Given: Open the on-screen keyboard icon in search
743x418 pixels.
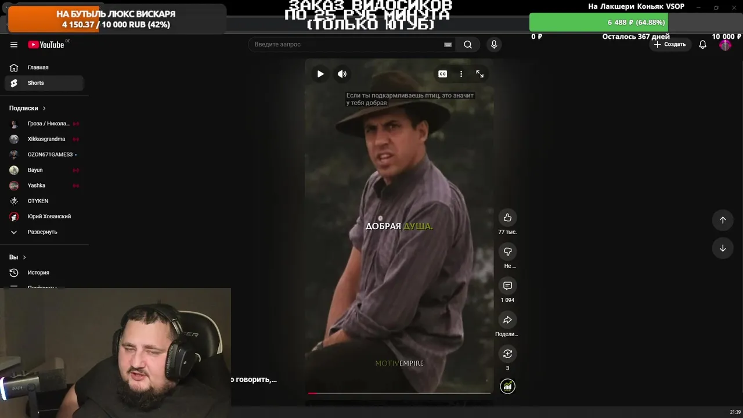Looking at the screenshot, I should click(x=448, y=45).
